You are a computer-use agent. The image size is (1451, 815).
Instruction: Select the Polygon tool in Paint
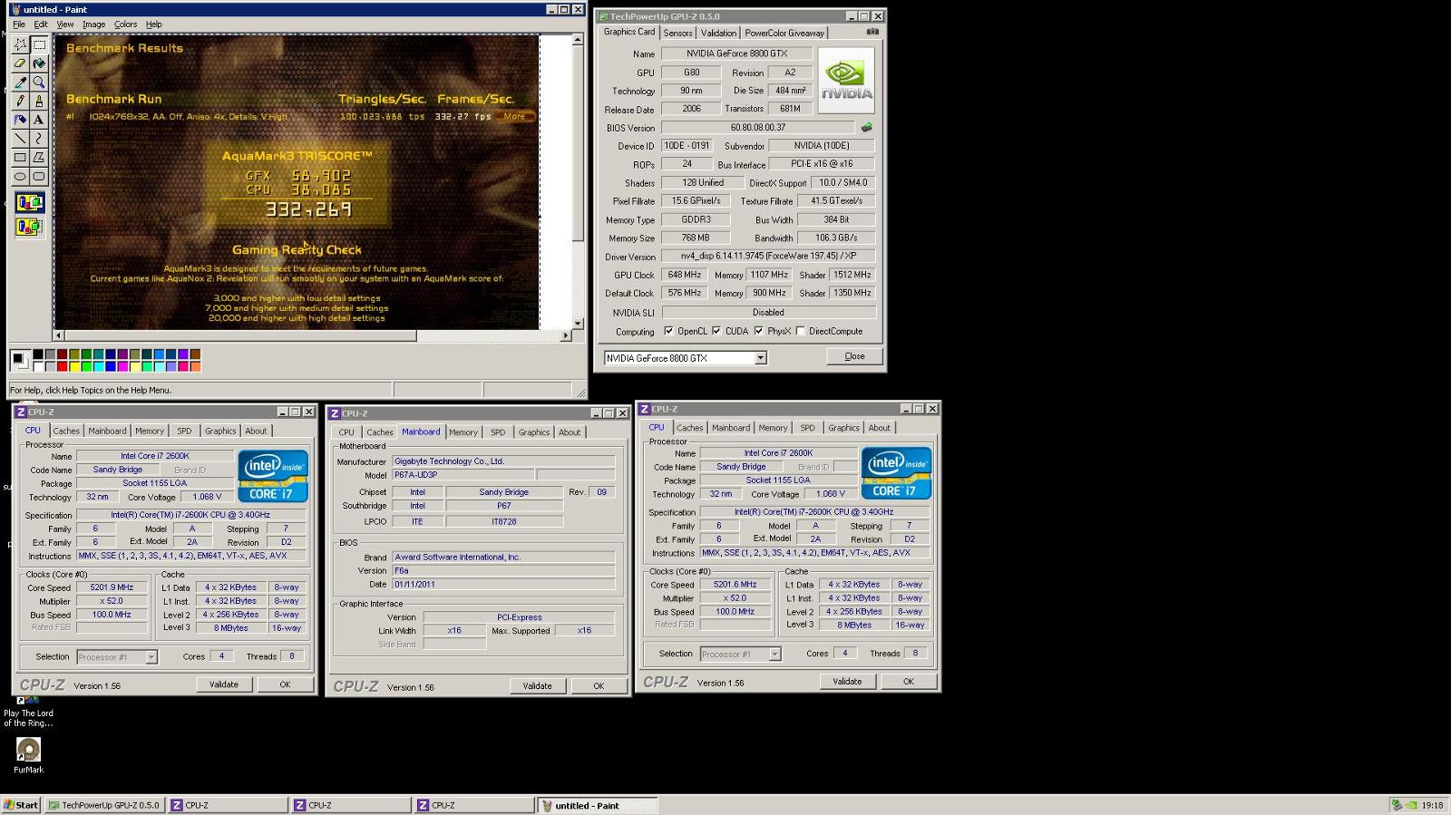[39, 158]
